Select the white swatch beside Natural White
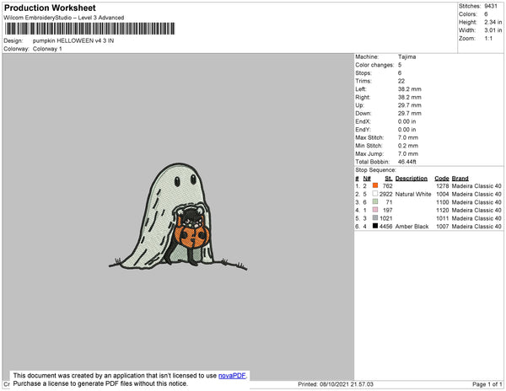The height and width of the screenshot is (391, 506). (x=375, y=194)
